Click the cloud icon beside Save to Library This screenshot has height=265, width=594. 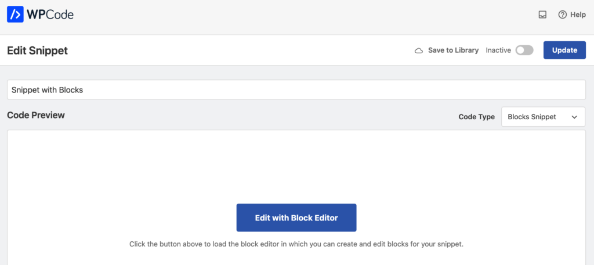click(x=419, y=50)
